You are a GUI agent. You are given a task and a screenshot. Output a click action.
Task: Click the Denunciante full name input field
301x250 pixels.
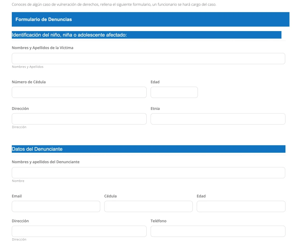[148, 173]
